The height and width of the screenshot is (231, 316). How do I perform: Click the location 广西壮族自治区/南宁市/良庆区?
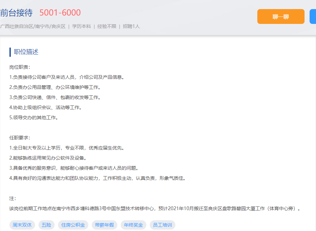(x=33, y=26)
